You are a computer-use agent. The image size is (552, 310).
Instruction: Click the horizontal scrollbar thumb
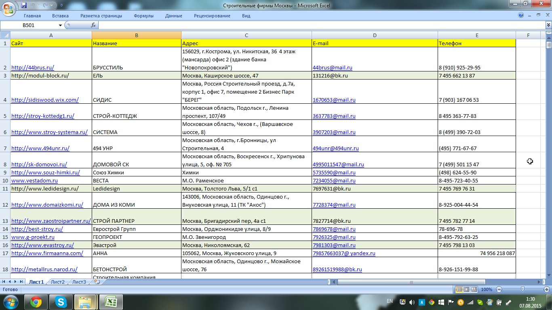(x=411, y=282)
